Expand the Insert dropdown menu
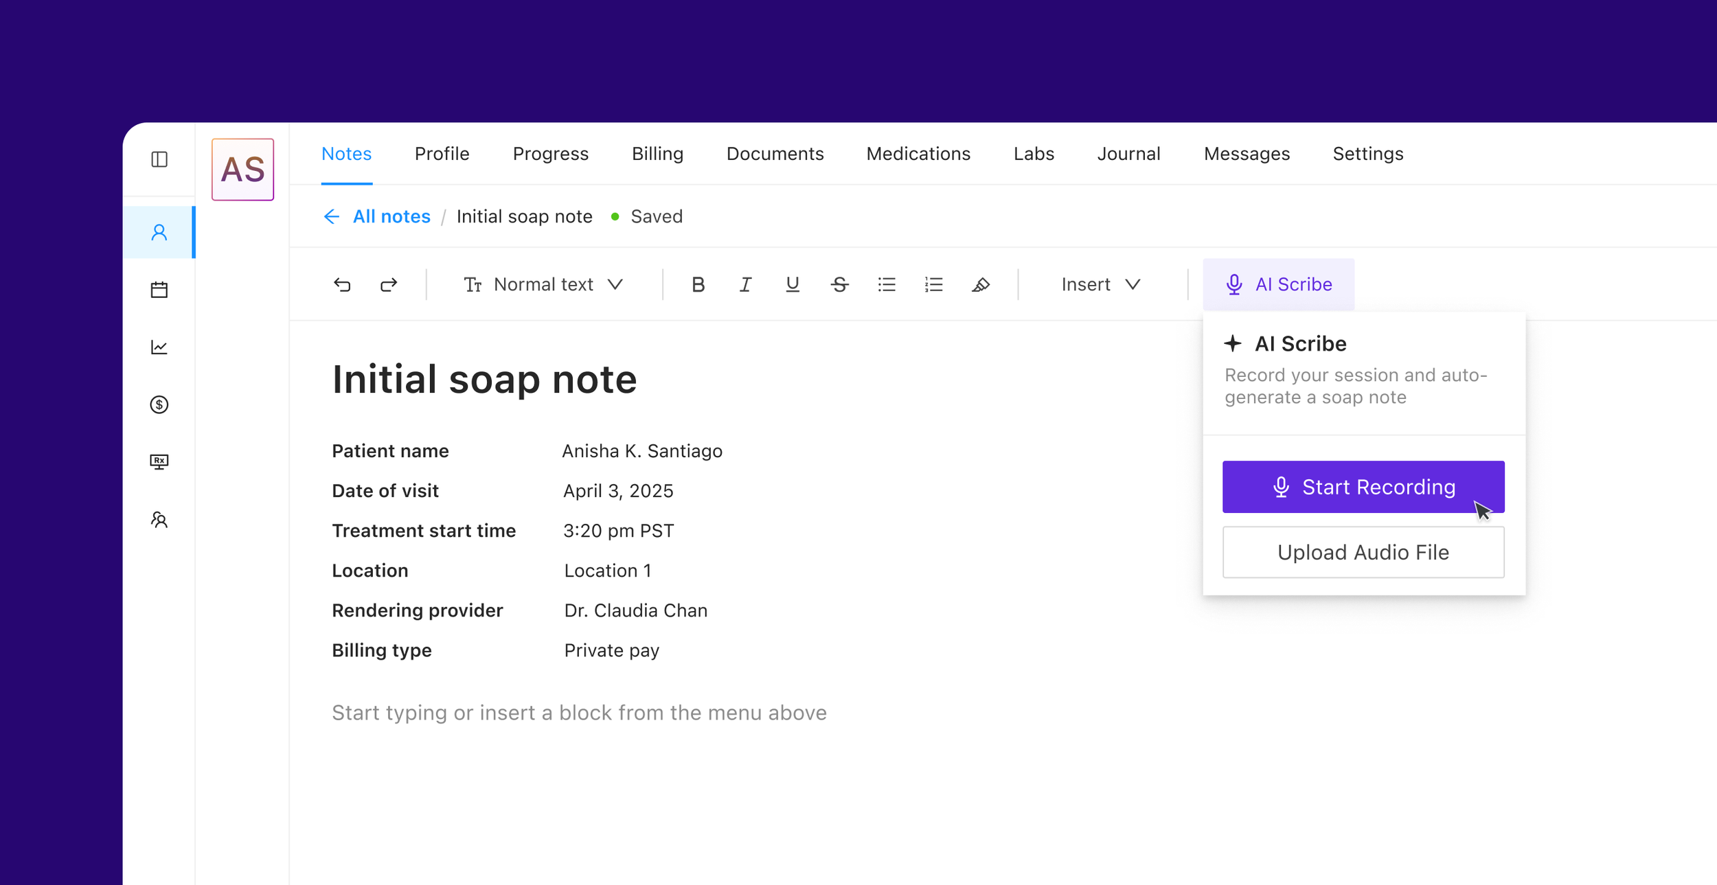The image size is (1717, 885). point(1101,284)
